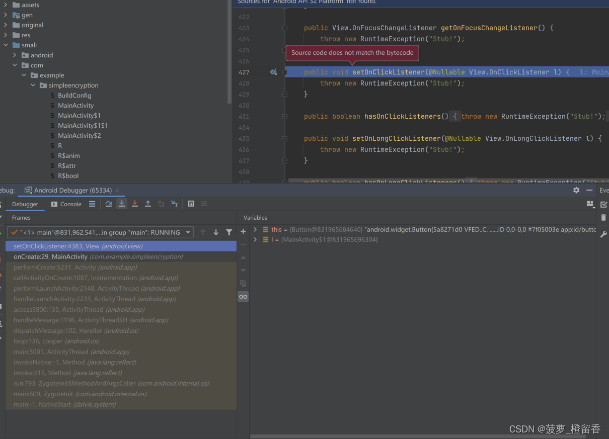Collapse the simpleencryption package
Image resolution: width=609 pixels, height=439 pixels.
coord(33,85)
